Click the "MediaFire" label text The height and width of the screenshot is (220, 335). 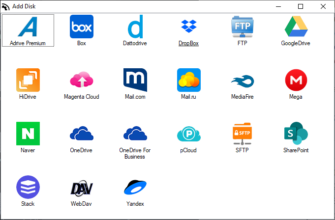coord(243,97)
